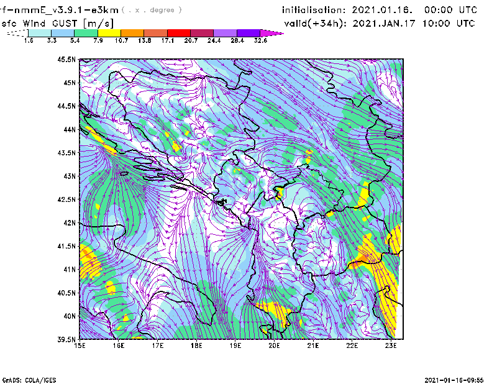
Task: Click the '44N' latitude label
Action: (70, 129)
